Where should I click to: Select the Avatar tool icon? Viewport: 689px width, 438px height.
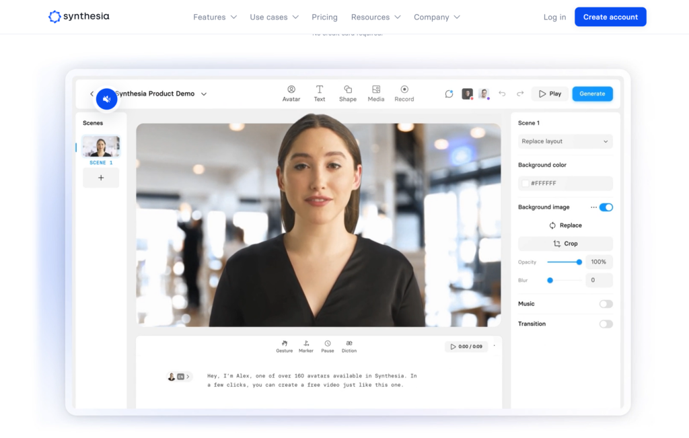pyautogui.click(x=291, y=89)
